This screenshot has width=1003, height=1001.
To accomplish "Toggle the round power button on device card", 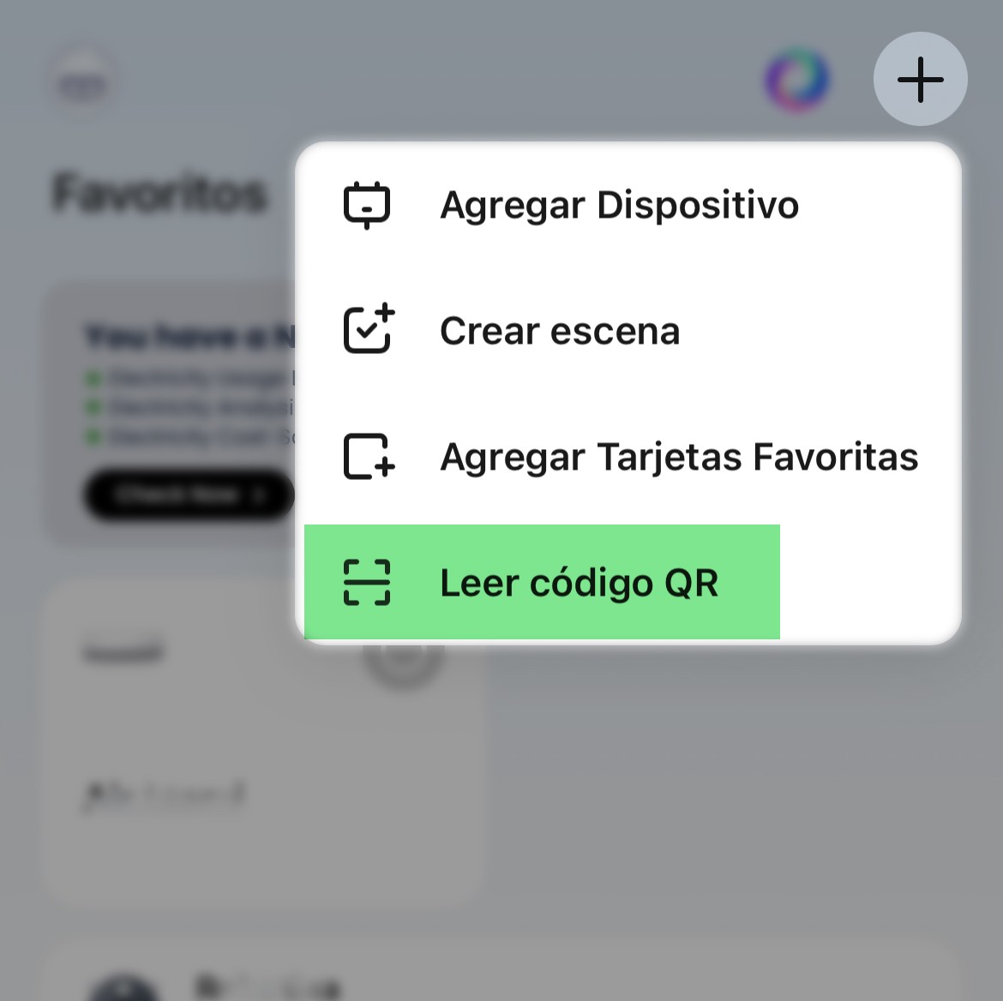I will [x=404, y=658].
